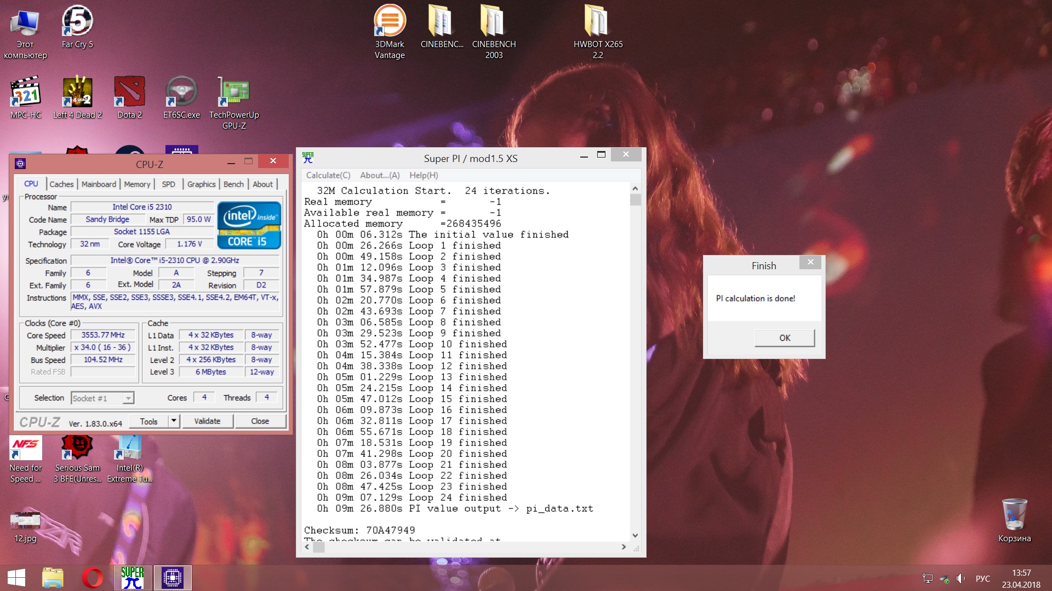The height and width of the screenshot is (591, 1052).
Task: Click the Super PI vertical scrollbar up arrow
Action: [x=635, y=188]
